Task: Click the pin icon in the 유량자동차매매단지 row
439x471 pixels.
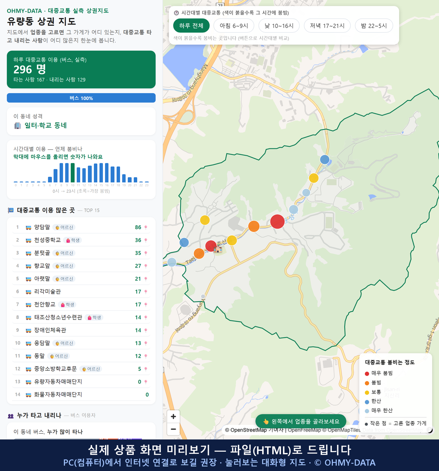Action: tap(146, 382)
